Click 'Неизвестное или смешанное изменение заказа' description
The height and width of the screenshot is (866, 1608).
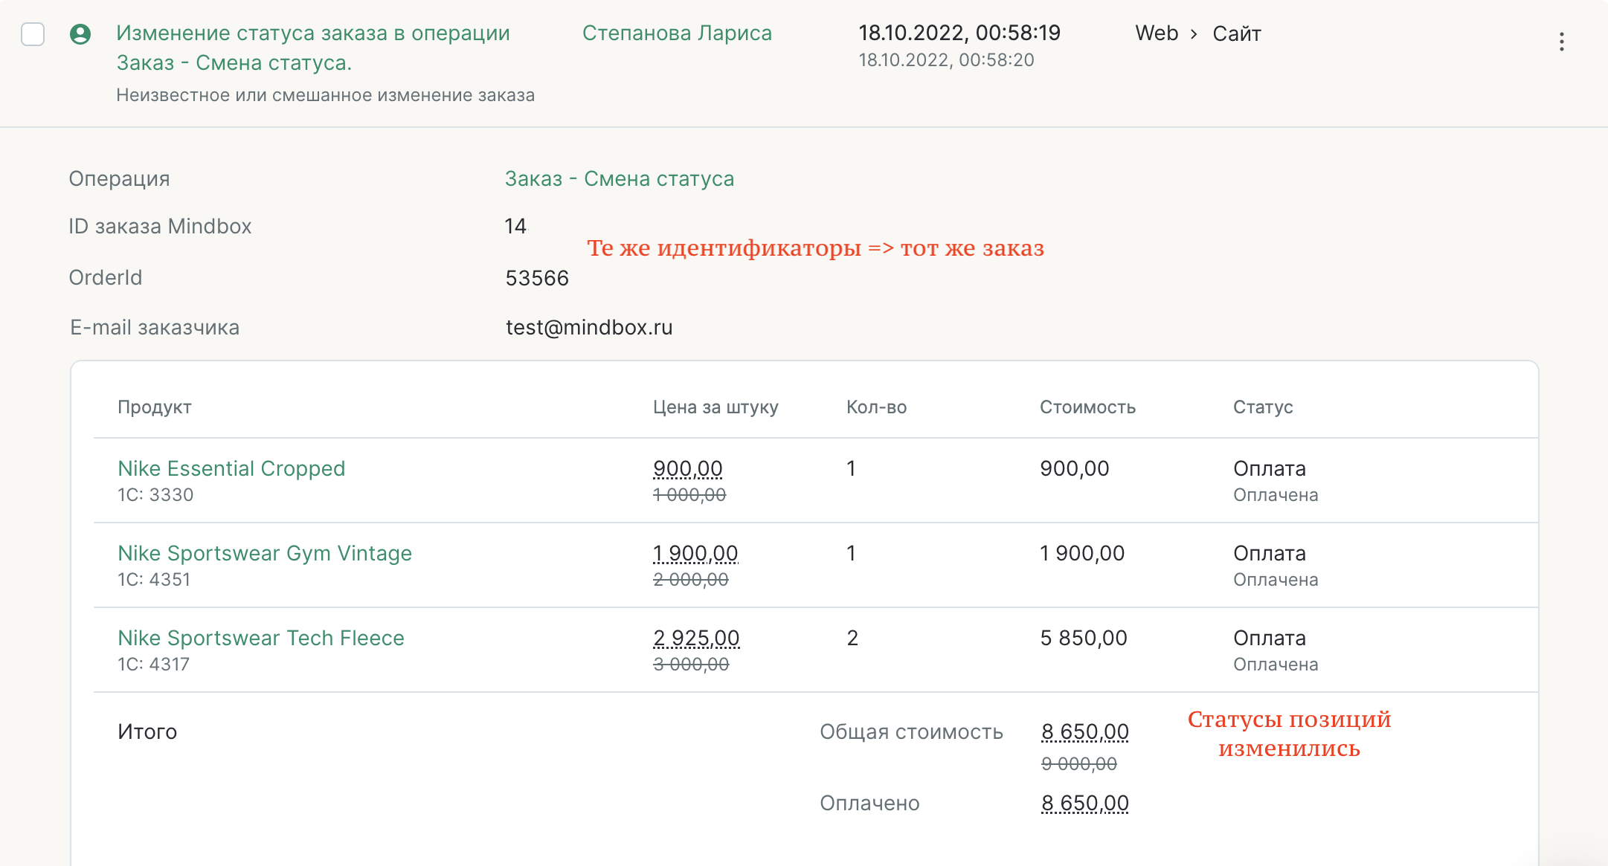(x=325, y=95)
